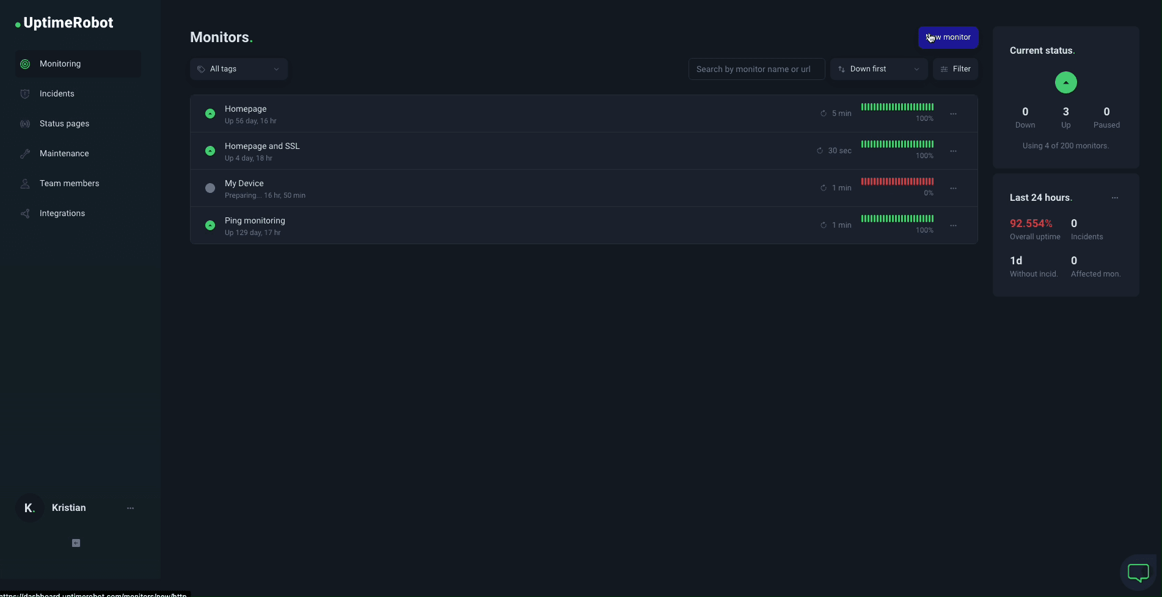Open the Down first sort dropdown
Screen dimensions: 1162x597
(x=879, y=69)
